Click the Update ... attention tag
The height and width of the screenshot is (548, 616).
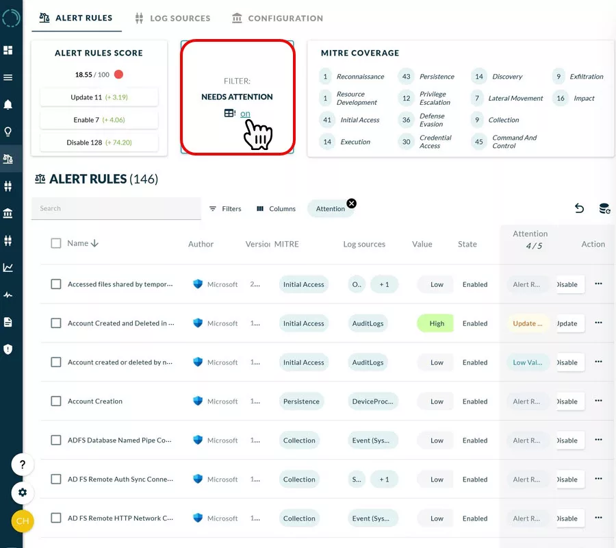[x=528, y=323]
